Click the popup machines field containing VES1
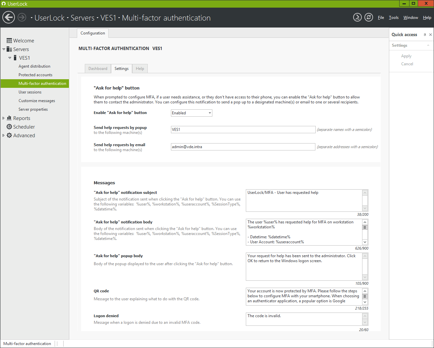Image resolution: width=434 pixels, height=348 pixels. point(243,130)
